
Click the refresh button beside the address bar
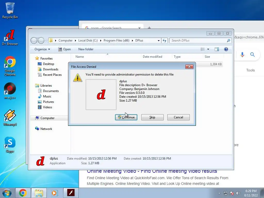click(x=164, y=40)
